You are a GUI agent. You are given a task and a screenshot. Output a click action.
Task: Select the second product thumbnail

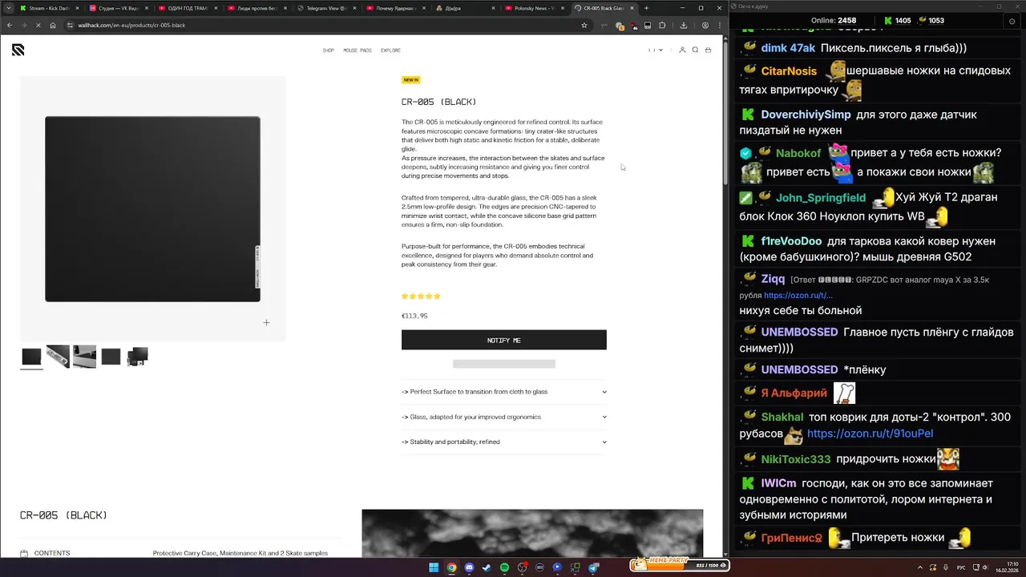(58, 357)
